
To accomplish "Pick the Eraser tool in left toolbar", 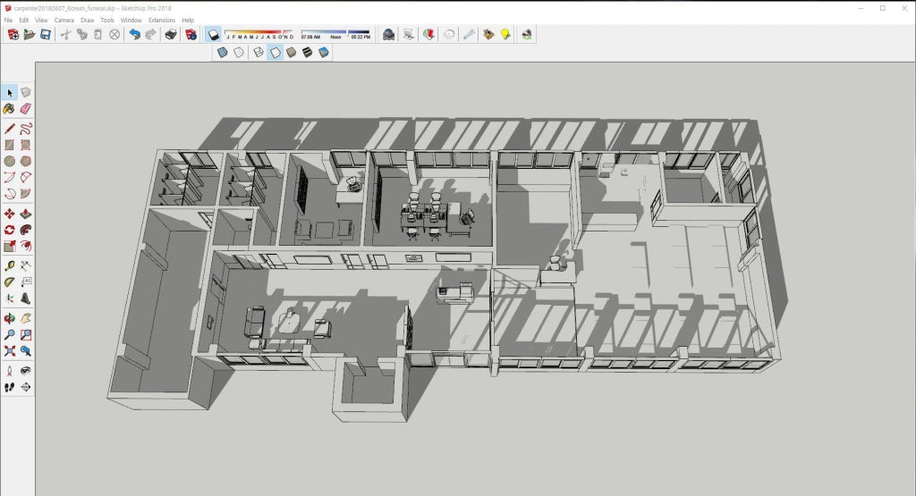I will [x=26, y=108].
